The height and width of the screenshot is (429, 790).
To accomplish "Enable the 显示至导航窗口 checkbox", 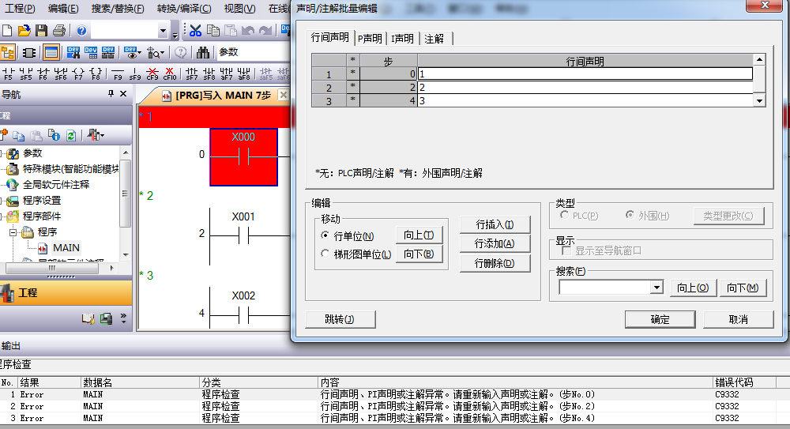I will click(x=566, y=250).
